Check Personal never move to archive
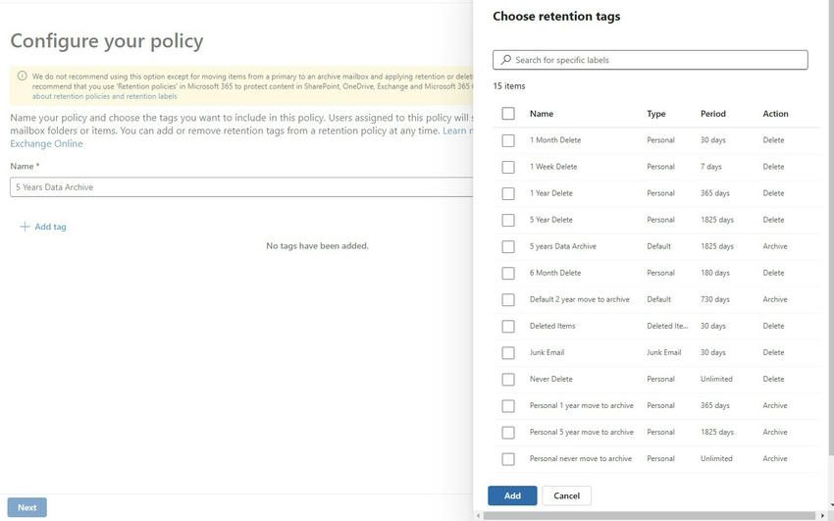Image resolution: width=834 pixels, height=521 pixels. coord(508,458)
